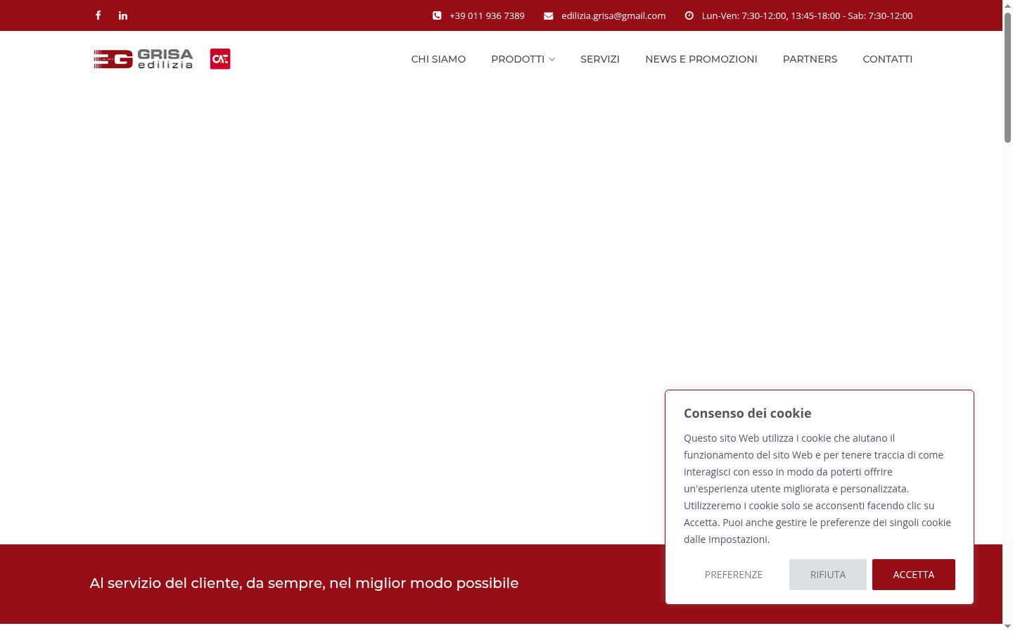The height and width of the screenshot is (633, 1013).
Task: Call +39 011 936 7389 link
Action: 487,15
